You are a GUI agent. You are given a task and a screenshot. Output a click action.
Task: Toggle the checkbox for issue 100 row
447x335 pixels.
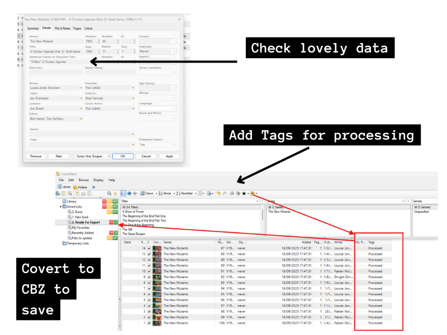(149, 323)
